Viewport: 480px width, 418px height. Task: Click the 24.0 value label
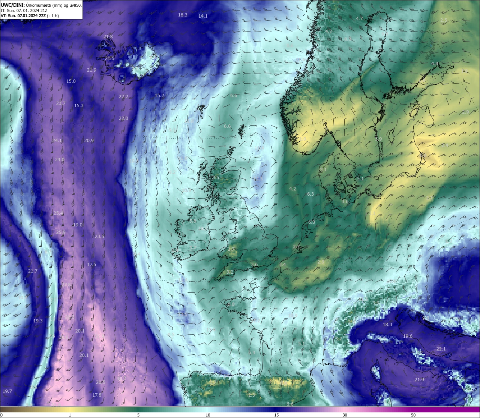60,160
